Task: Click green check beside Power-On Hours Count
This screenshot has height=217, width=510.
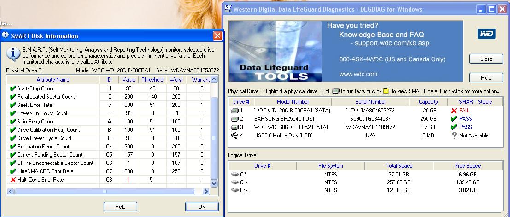Action: coord(13,113)
